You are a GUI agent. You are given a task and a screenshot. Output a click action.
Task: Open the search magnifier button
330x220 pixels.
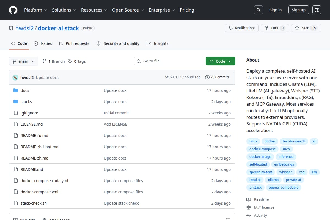tap(258, 10)
